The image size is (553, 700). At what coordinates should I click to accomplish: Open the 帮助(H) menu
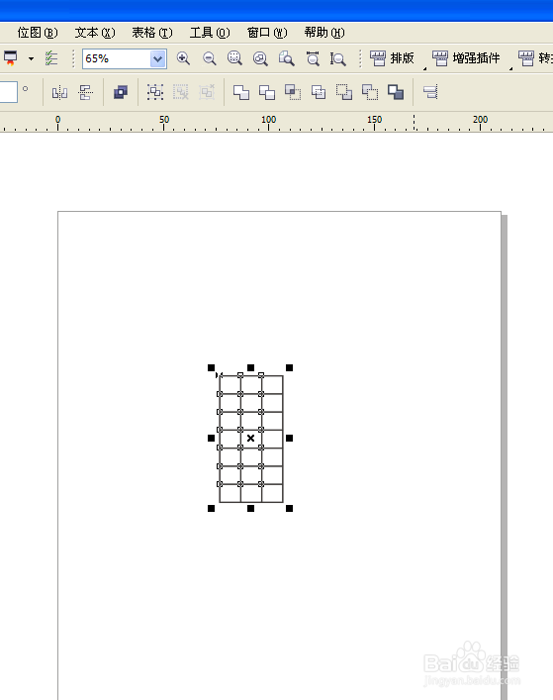[324, 33]
